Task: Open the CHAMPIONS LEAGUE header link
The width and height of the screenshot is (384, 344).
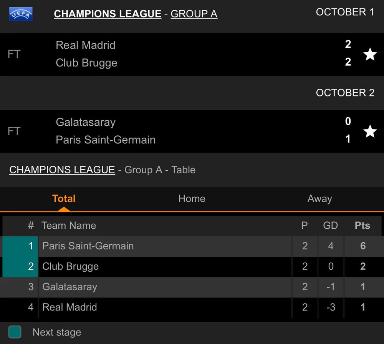Action: (x=108, y=14)
